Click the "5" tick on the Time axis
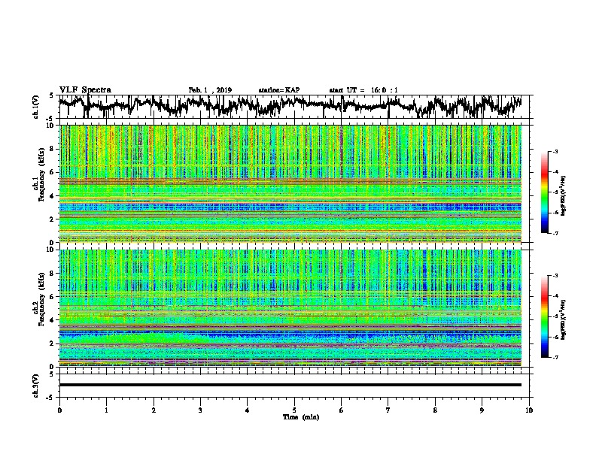This screenshot has height=460, width=596. coord(294,410)
